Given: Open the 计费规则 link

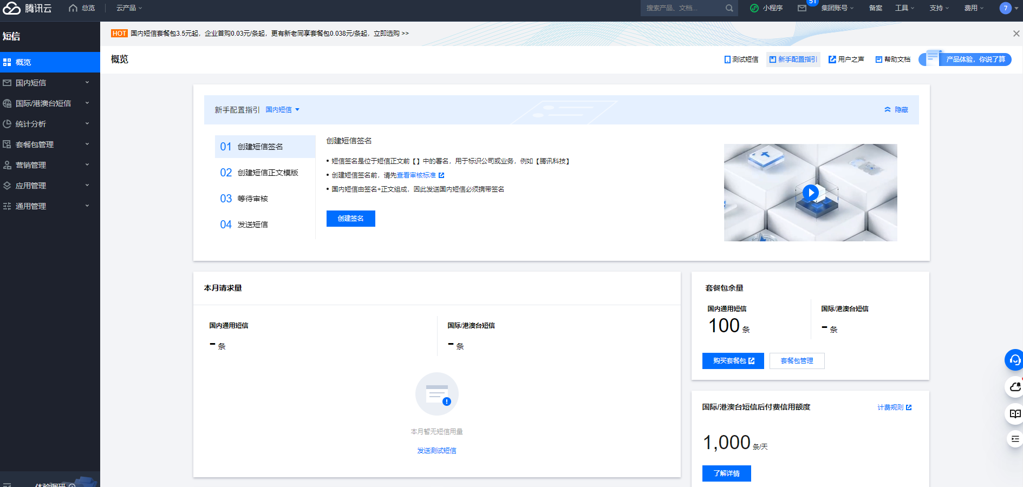Looking at the screenshot, I should click(x=894, y=407).
